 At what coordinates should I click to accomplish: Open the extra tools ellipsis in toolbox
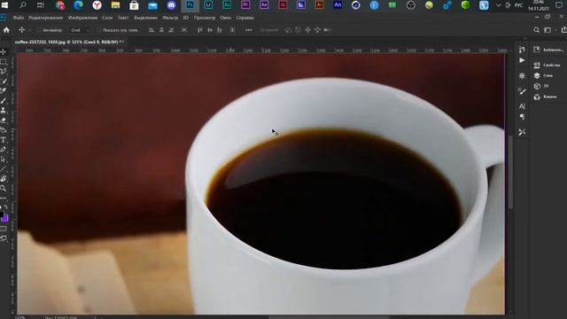(x=4, y=198)
